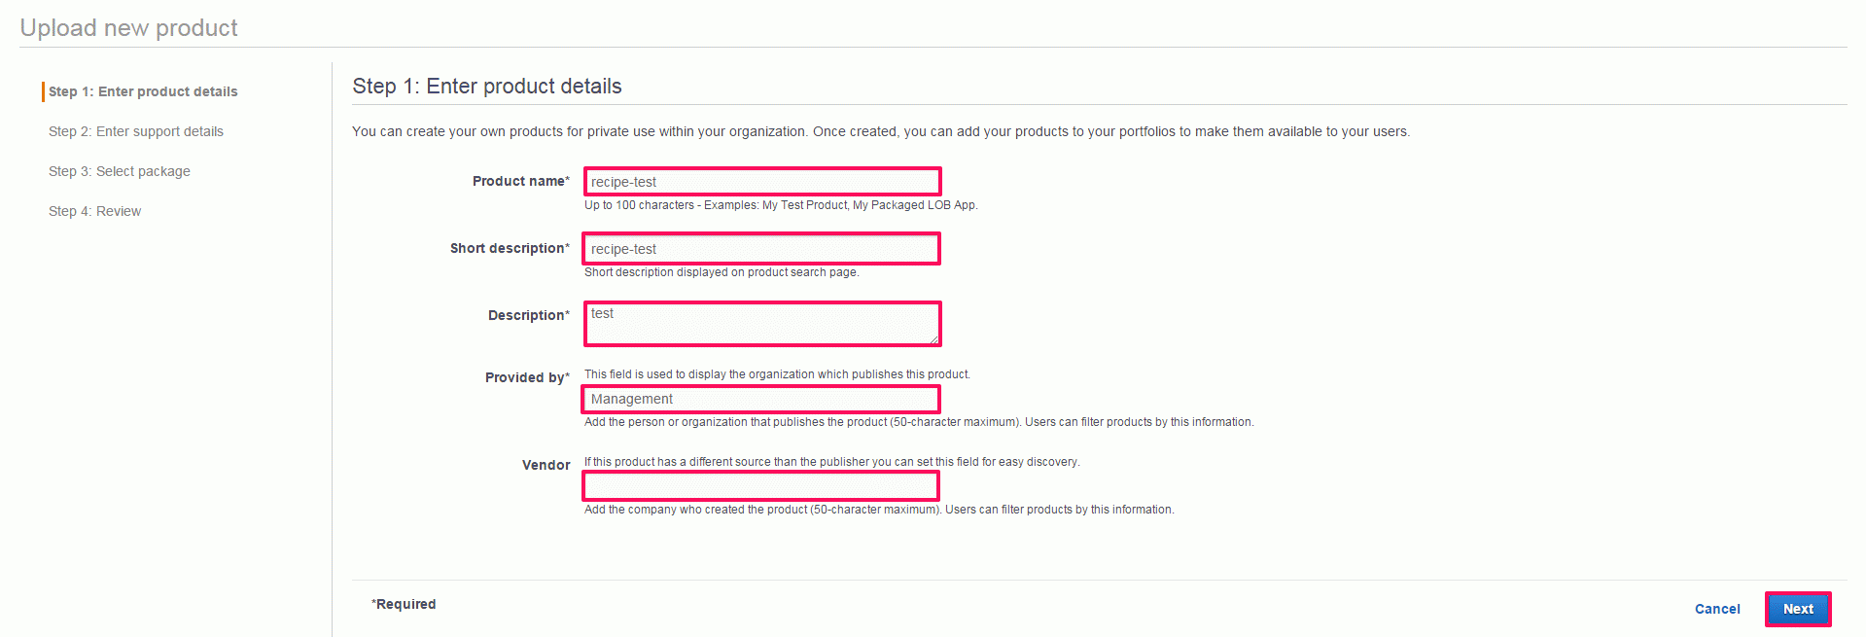The height and width of the screenshot is (637, 1866).
Task: Go to Step 2: Enter support details
Action: (x=136, y=131)
